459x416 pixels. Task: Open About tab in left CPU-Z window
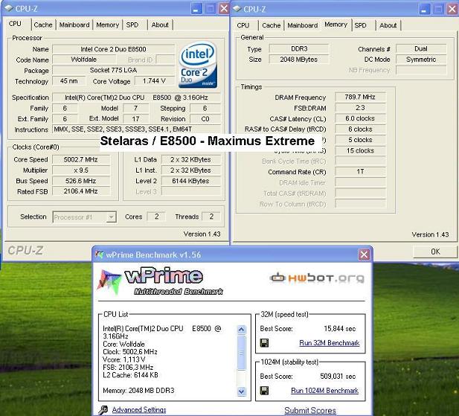pyautogui.click(x=160, y=25)
